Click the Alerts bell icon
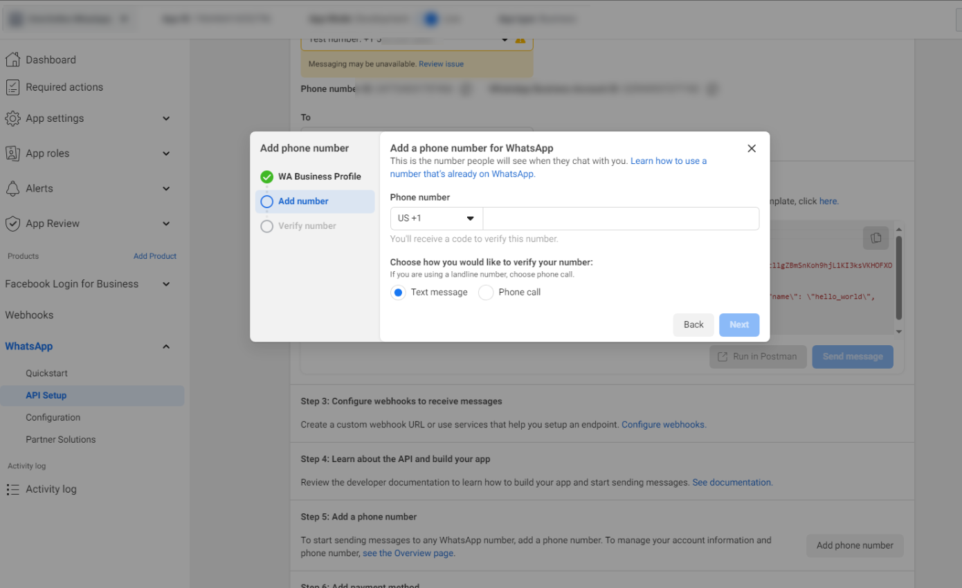Image resolution: width=962 pixels, height=588 pixels. tap(12, 188)
